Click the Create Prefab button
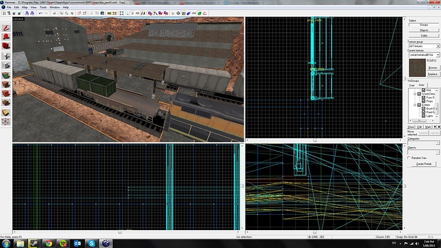The height and width of the screenshot is (248, 441). [424, 164]
